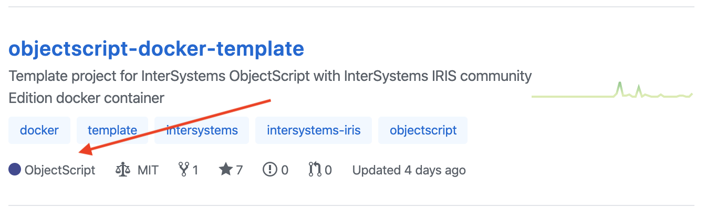Click the fork icon next to 1
The height and width of the screenshot is (207, 706).
(x=184, y=170)
